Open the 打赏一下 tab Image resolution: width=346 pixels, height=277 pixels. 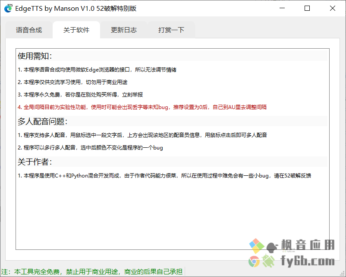tap(171, 30)
